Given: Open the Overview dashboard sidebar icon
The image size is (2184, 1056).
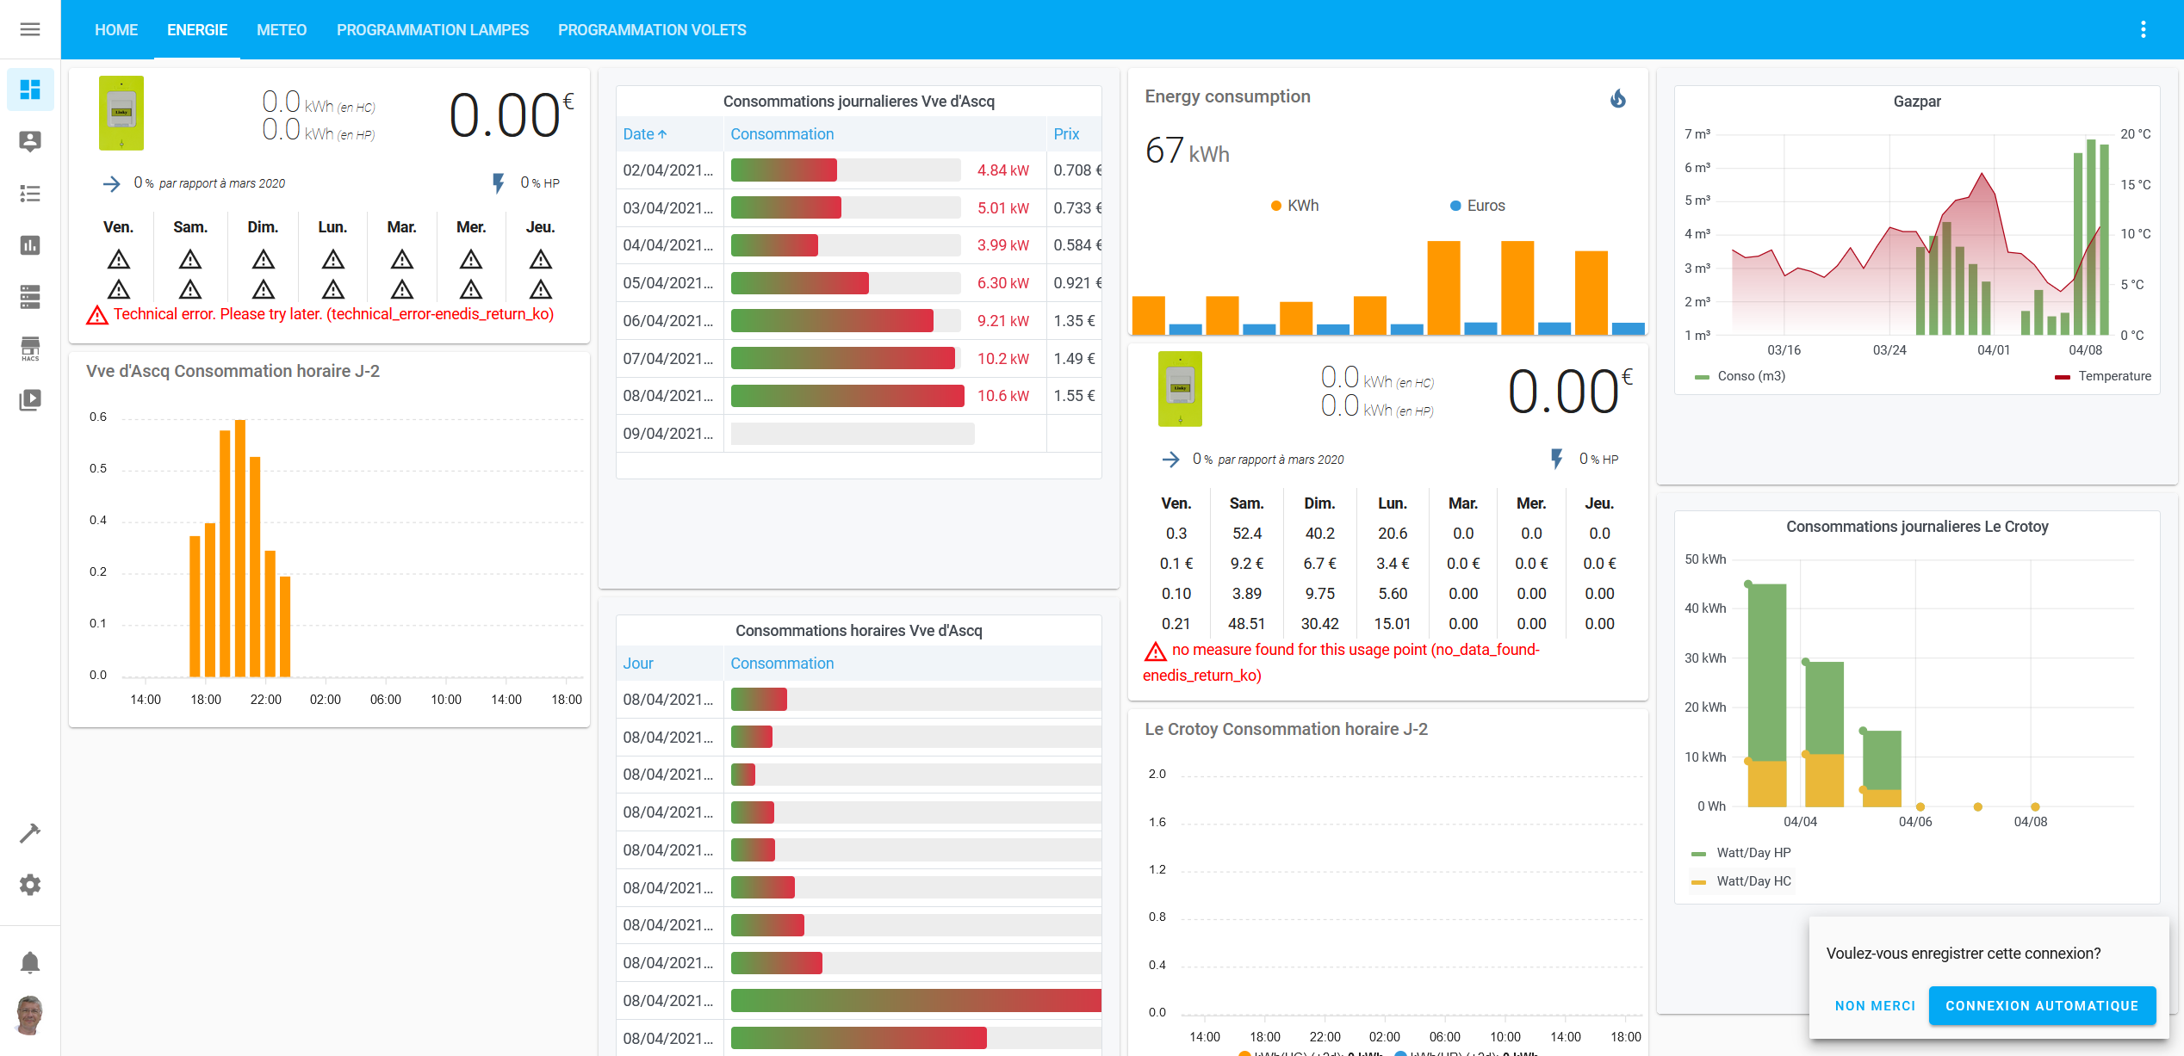Looking at the screenshot, I should 30,90.
